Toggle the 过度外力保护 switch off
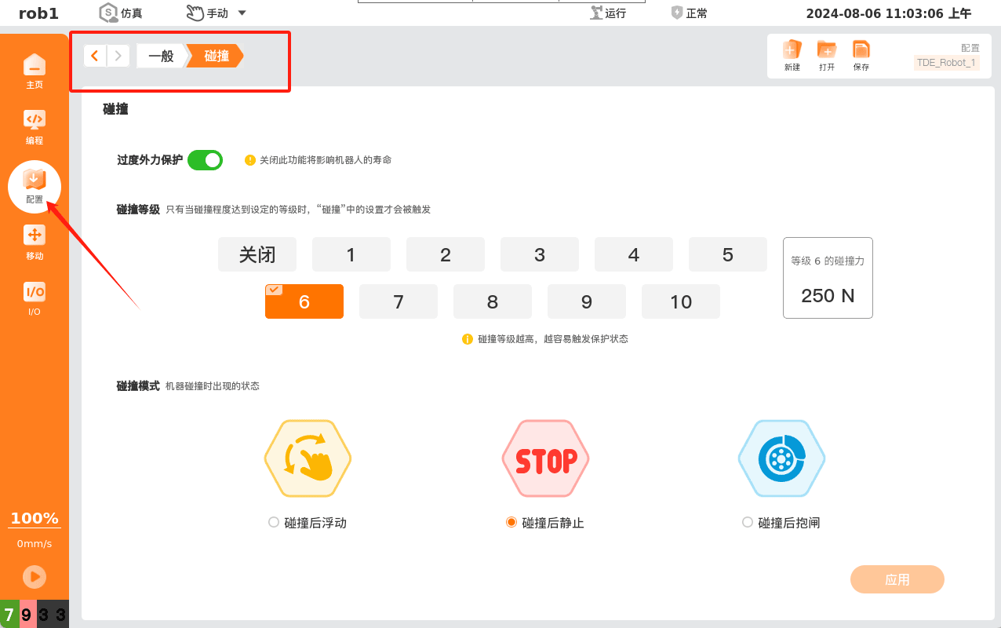Screen dimensions: 1001x628 coord(205,160)
